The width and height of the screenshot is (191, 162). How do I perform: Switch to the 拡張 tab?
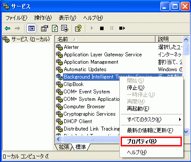[64, 147]
